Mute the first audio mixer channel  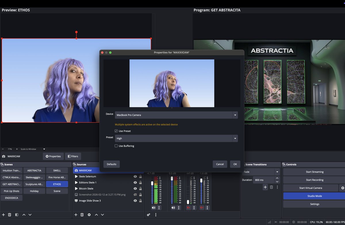pyautogui.click(x=153, y=207)
